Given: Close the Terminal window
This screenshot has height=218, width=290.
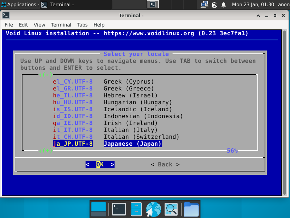Looking at the screenshot, I should [283, 16].
